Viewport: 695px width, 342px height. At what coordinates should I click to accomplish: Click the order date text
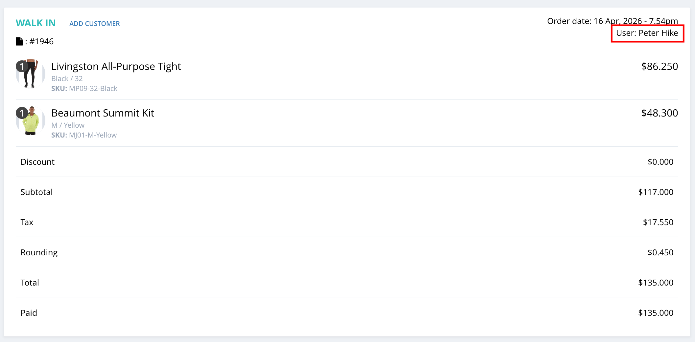pyautogui.click(x=612, y=21)
